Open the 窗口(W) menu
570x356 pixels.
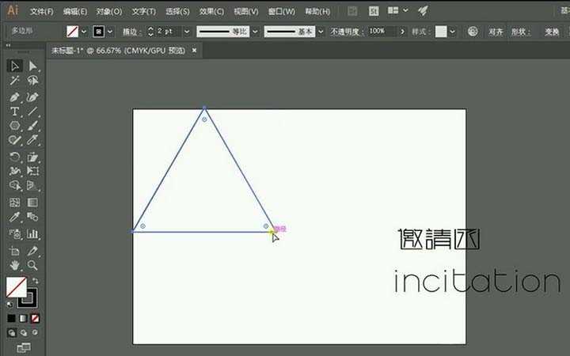(x=281, y=12)
